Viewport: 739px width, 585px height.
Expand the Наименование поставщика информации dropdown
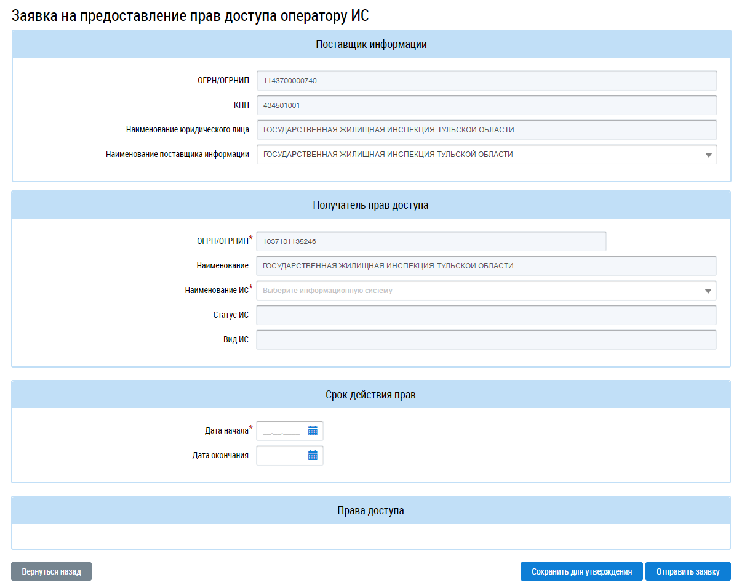[x=708, y=155]
